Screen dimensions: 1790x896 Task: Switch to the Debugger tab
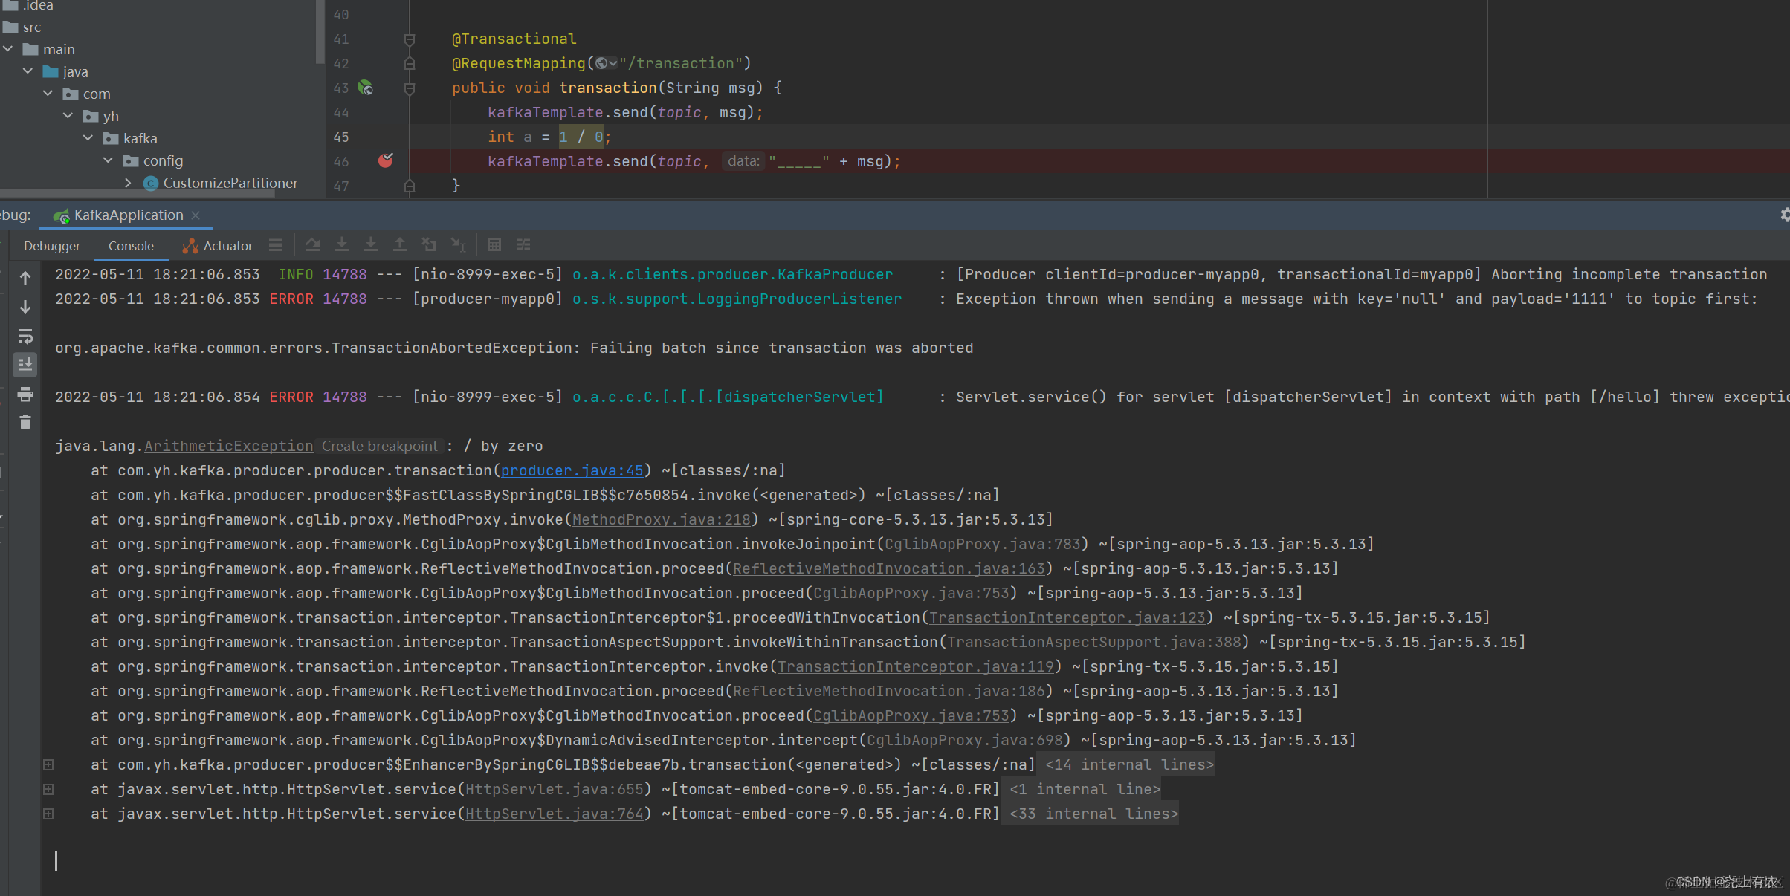[x=51, y=246]
